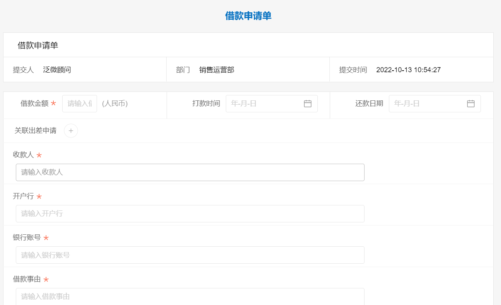Click the 还款日期 label
Viewport: 501px width, 305px height.
tap(369, 103)
